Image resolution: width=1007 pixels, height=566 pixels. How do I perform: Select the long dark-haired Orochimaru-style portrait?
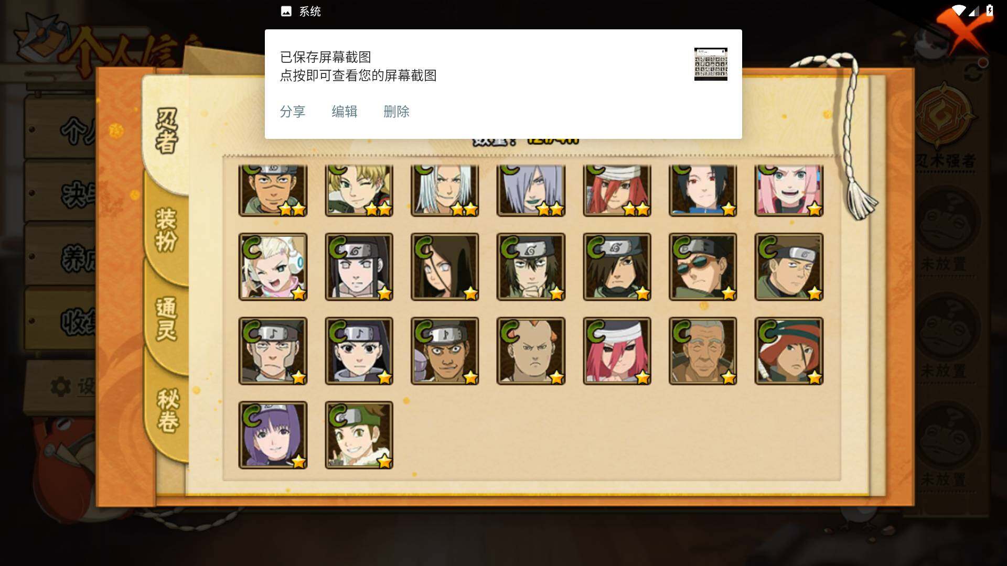click(x=445, y=267)
